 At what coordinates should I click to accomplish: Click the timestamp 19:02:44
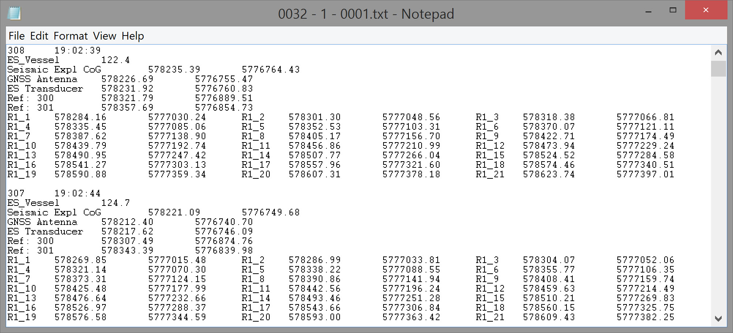[x=78, y=193]
